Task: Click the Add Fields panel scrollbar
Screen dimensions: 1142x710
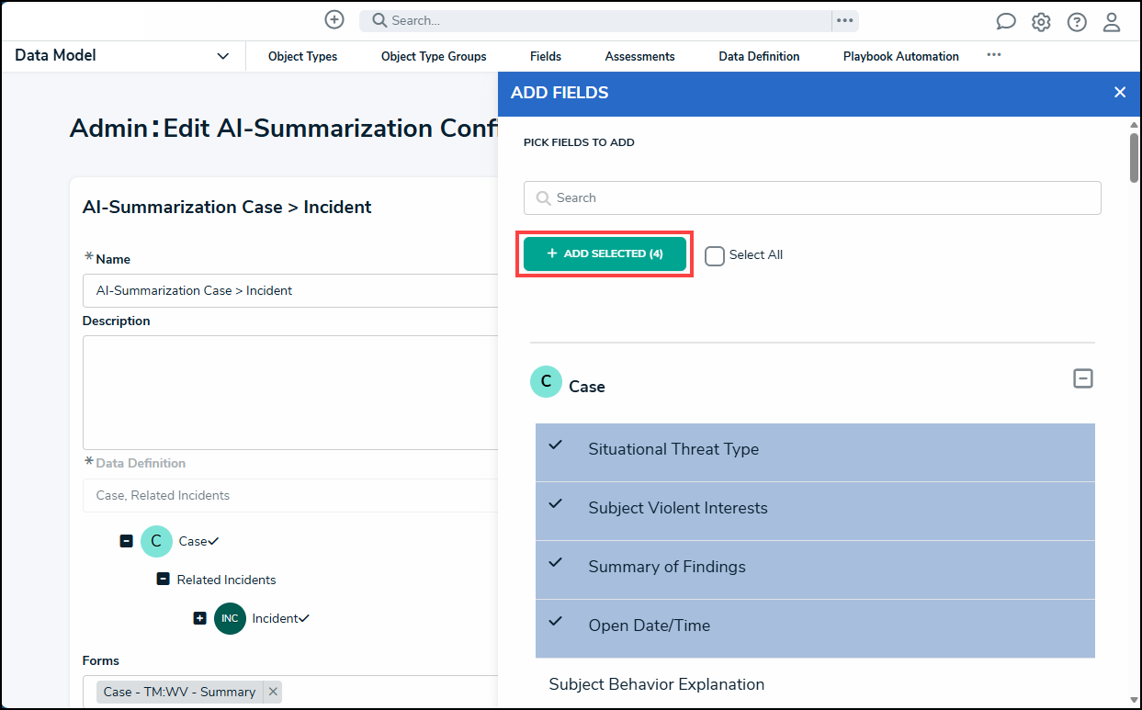Action: tap(1135, 158)
